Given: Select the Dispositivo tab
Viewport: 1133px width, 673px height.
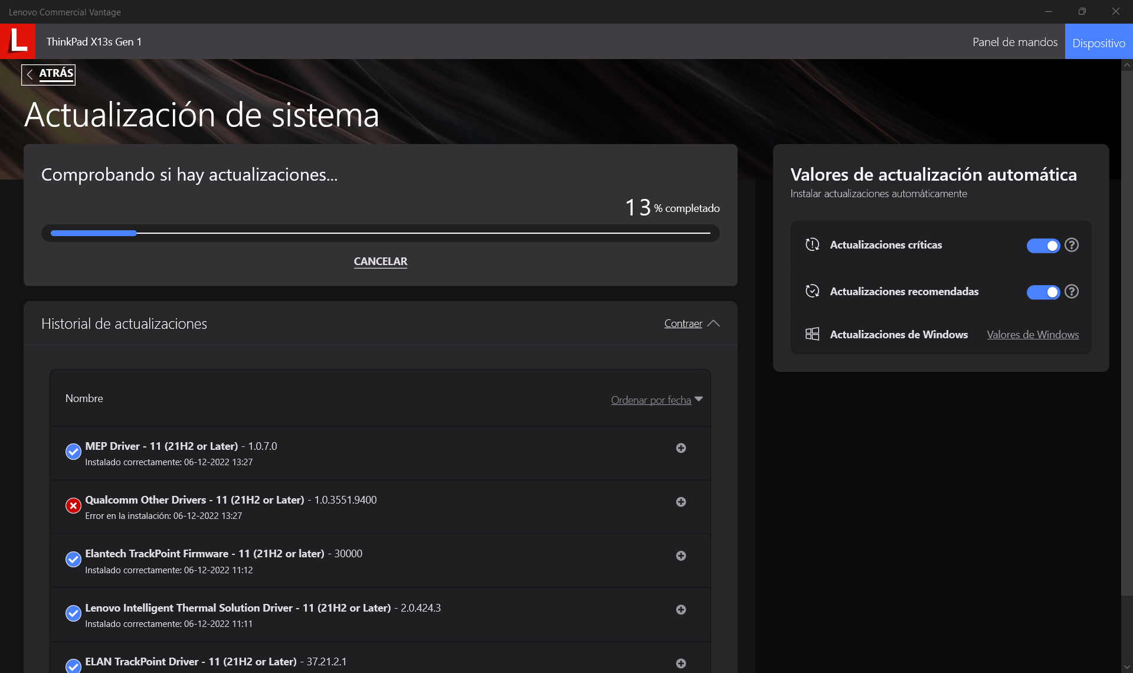Looking at the screenshot, I should tap(1098, 43).
